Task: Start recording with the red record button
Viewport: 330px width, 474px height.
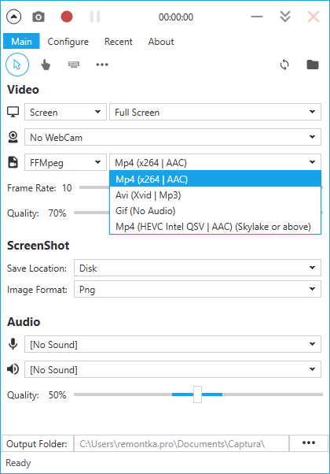Action: (67, 17)
